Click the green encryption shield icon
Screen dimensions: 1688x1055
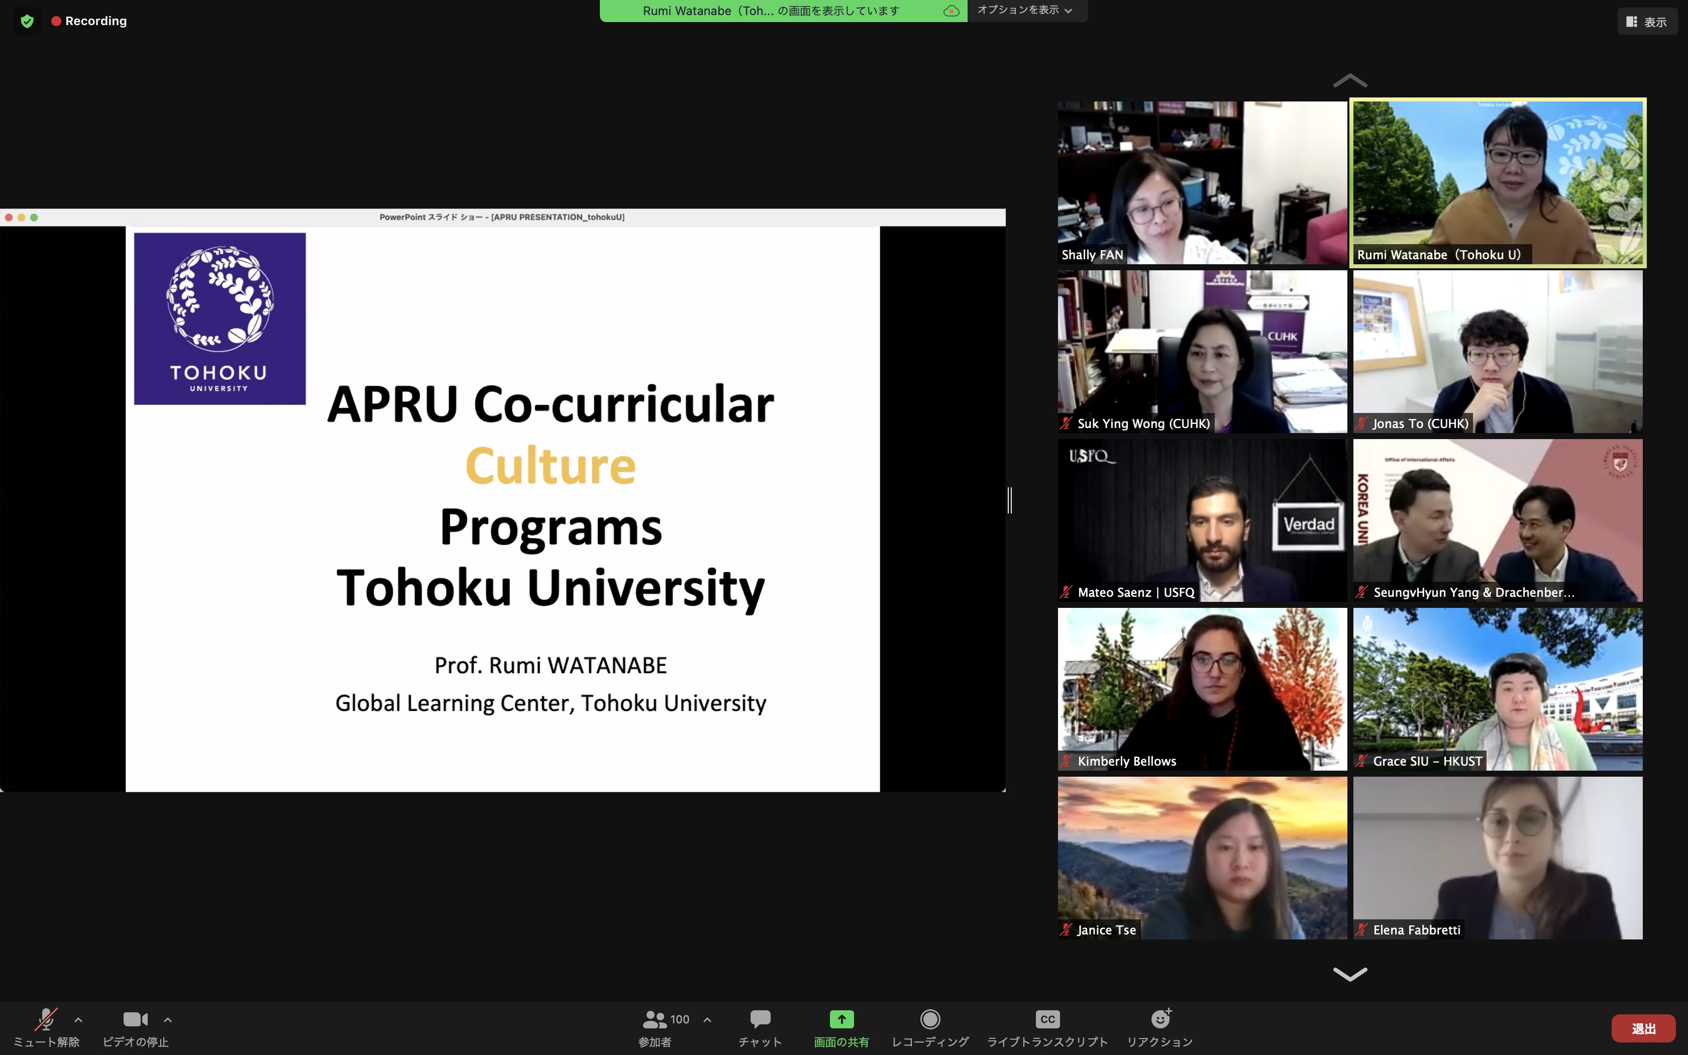point(27,21)
